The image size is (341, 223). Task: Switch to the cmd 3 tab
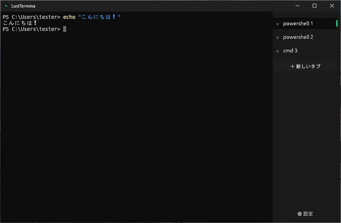point(305,50)
